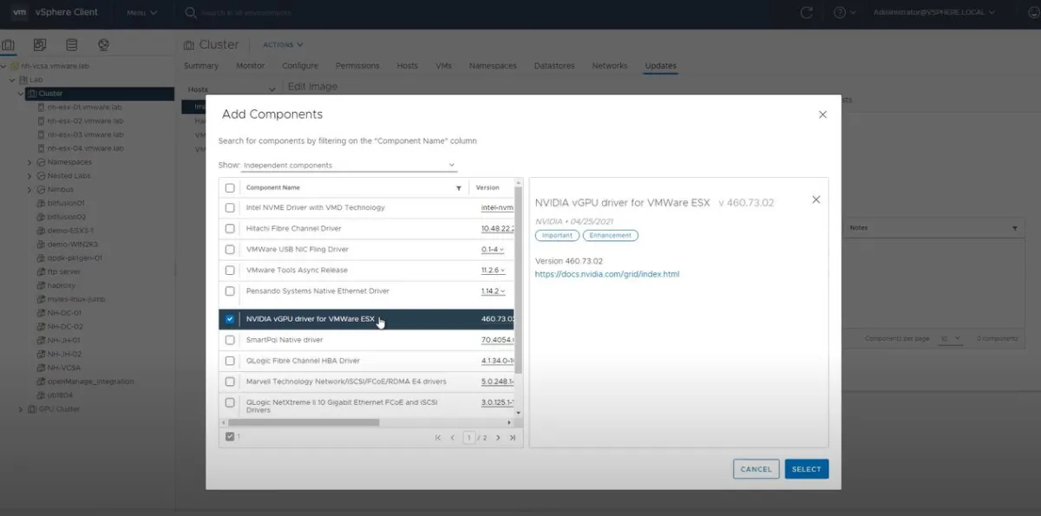This screenshot has width=1041, height=516.
Task: Click the vSphere refresh icon in top bar
Action: pos(807,13)
